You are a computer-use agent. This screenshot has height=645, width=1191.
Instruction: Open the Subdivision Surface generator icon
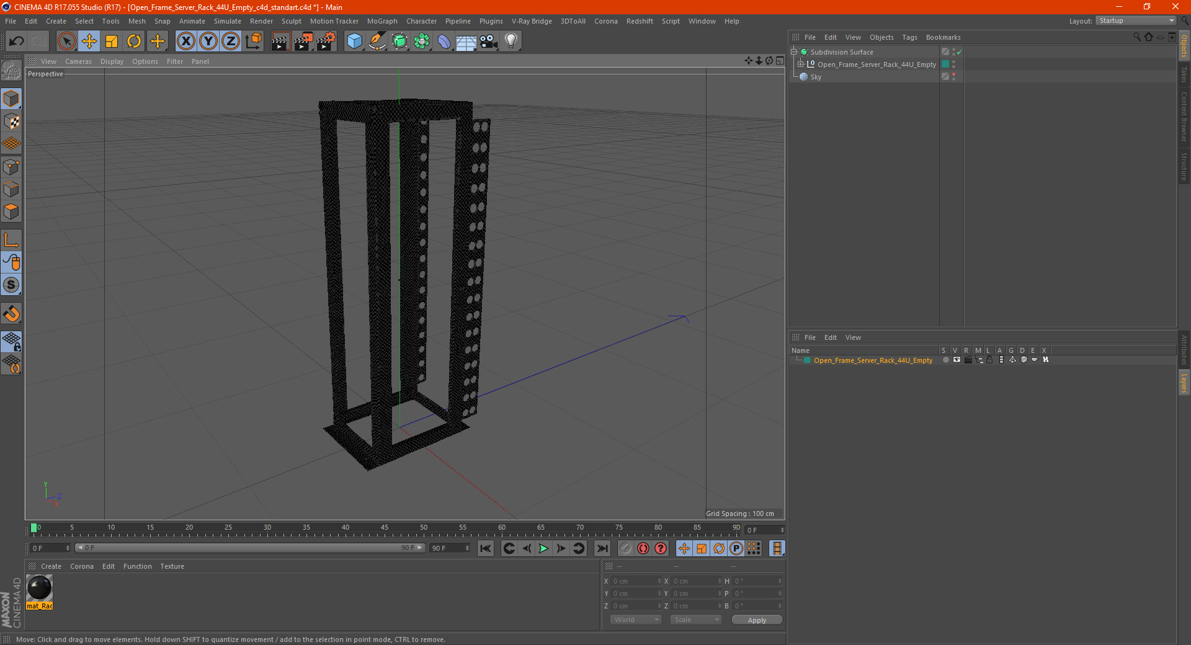[399, 42]
